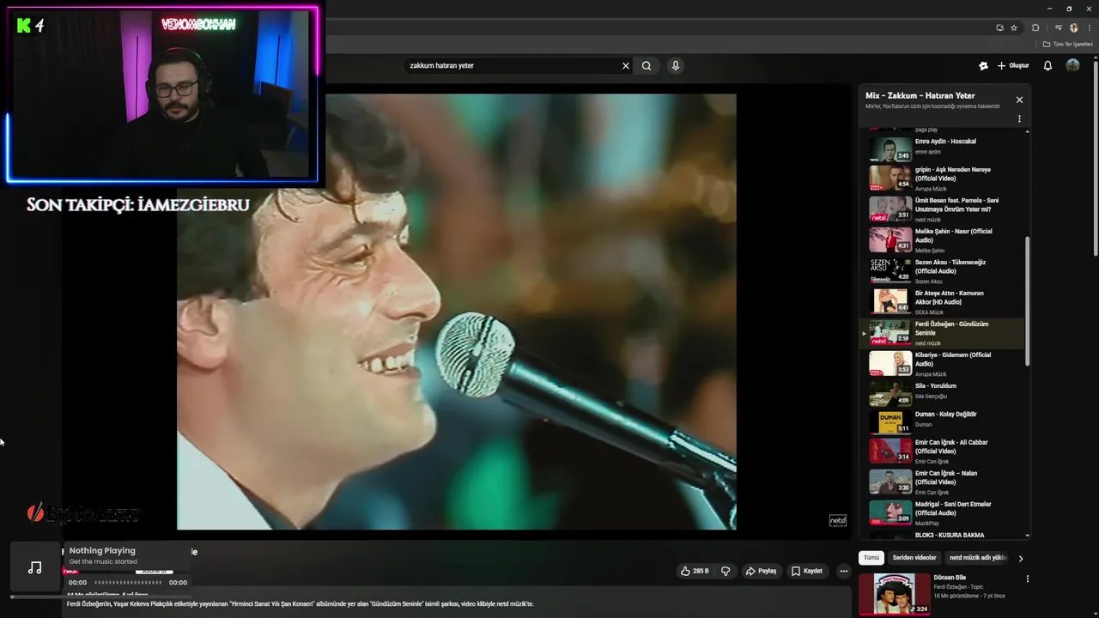Select the Seriden videolar chip
This screenshot has height=618, width=1099.
tap(914, 558)
